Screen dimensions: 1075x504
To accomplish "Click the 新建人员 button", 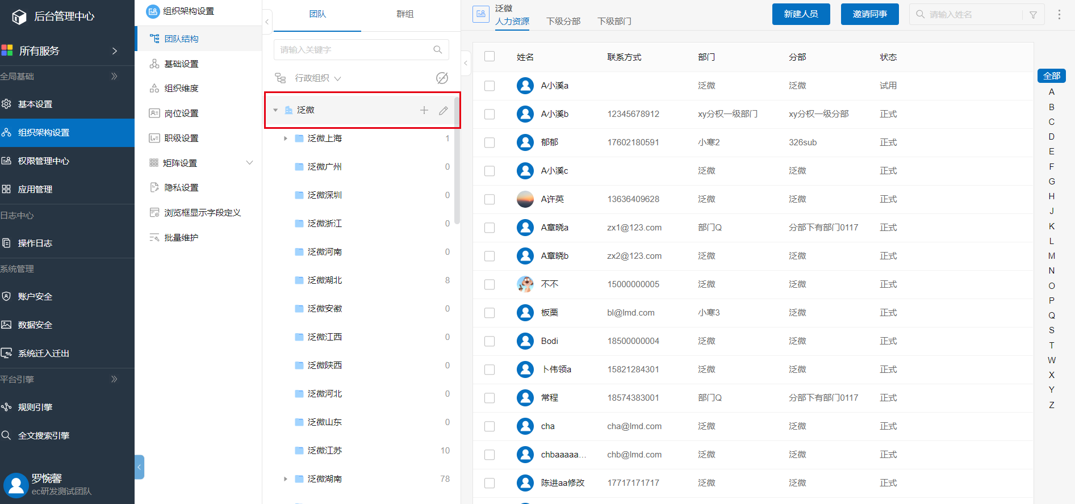I will [x=801, y=14].
